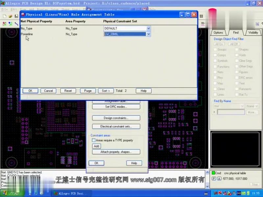Click in the Find By Name input field
Screen dimensions: 263x197
pyautogui.click(x=230, y=112)
